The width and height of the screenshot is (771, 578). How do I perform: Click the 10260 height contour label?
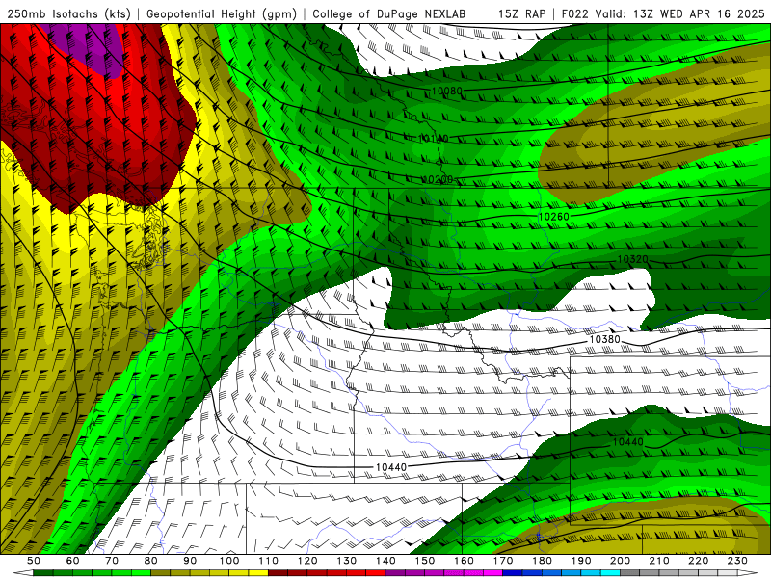coord(553,217)
